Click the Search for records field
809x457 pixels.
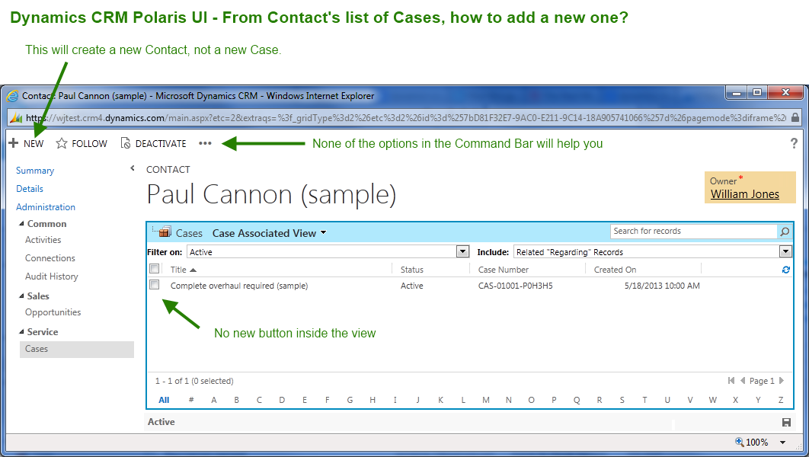tap(693, 232)
